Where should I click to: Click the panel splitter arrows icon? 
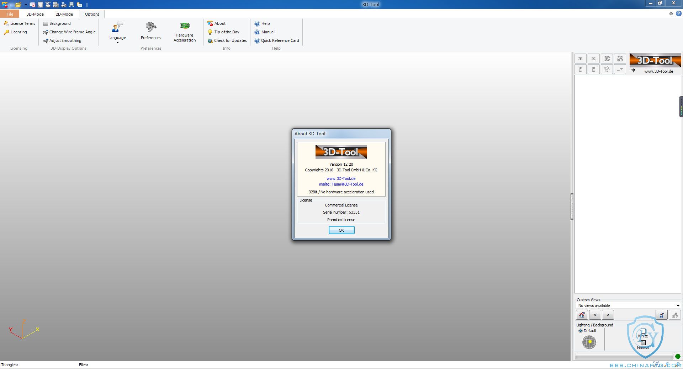[x=633, y=70]
